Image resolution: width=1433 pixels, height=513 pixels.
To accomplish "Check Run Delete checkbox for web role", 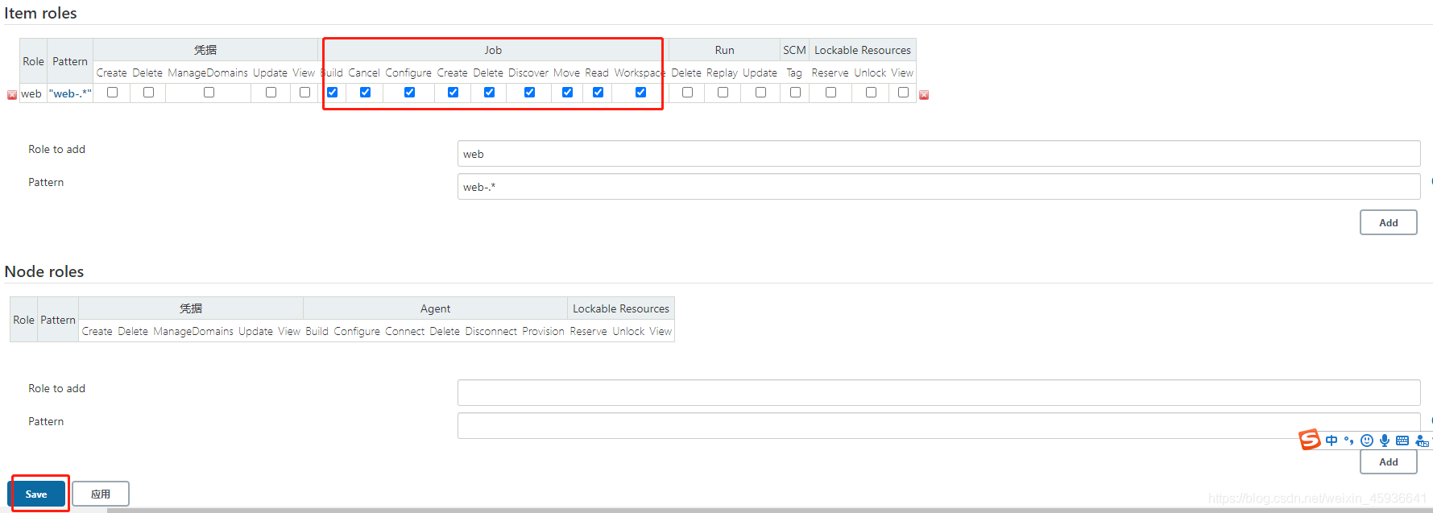I will 688,93.
